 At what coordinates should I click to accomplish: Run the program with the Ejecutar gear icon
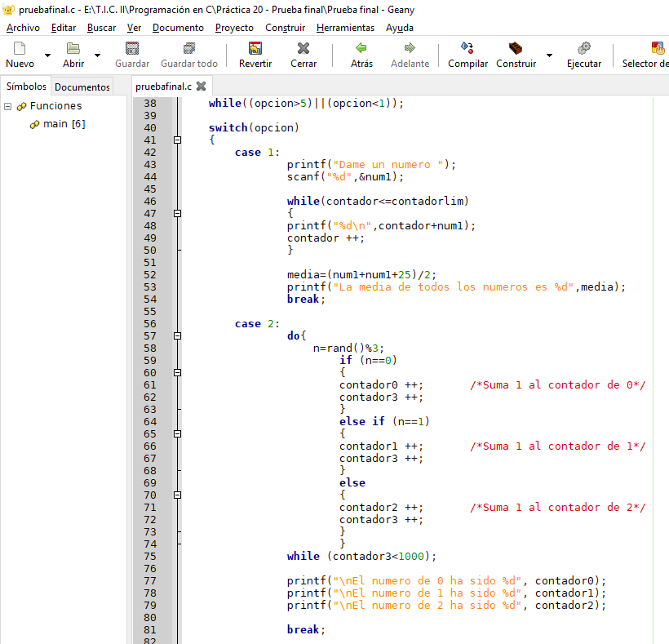(x=583, y=48)
